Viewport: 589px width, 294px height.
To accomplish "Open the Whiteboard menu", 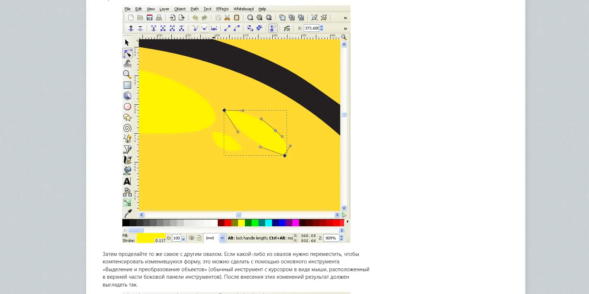I will pos(243,9).
